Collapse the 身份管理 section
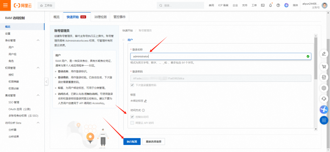 [x=38, y=40]
